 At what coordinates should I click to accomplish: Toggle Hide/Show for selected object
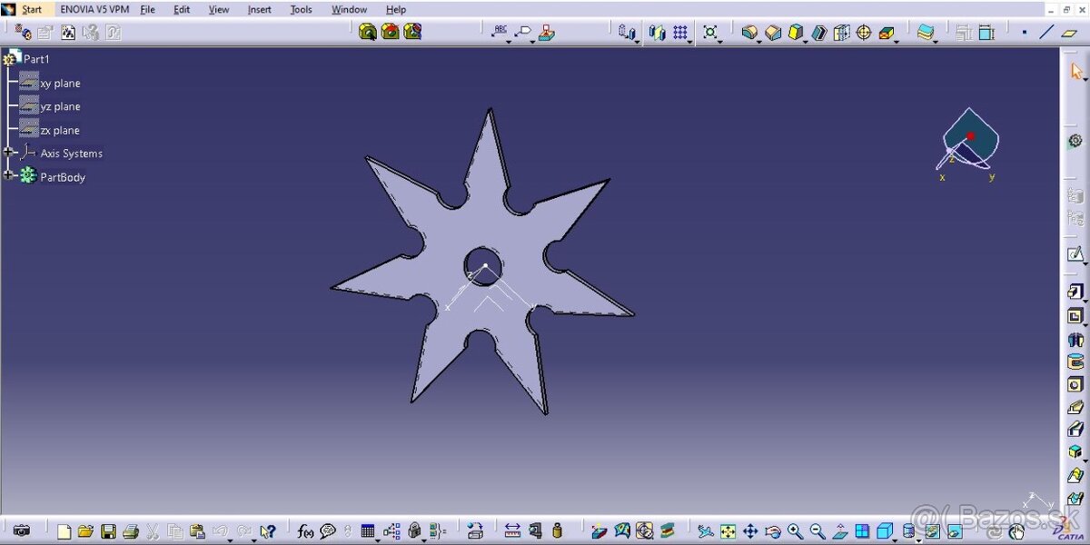[x=932, y=531]
